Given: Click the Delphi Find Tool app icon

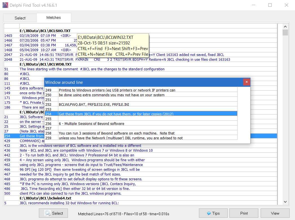Looking at the screenshot, I should [5, 5].
